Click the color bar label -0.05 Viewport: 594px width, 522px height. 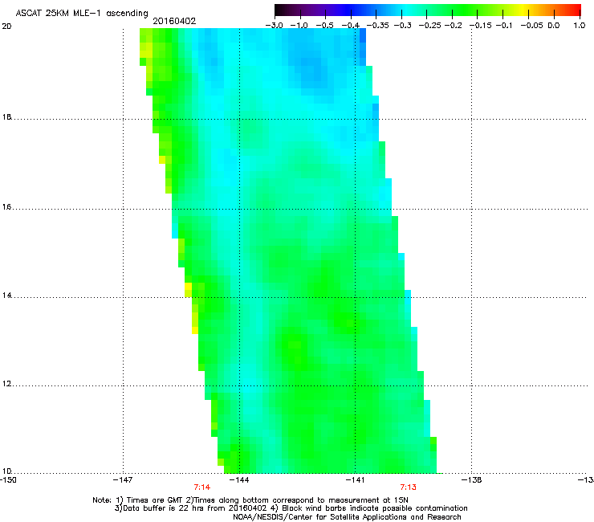pos(532,26)
